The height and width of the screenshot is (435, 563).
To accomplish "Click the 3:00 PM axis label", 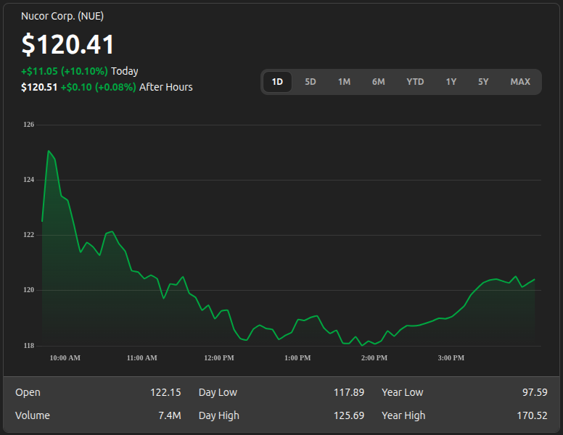I will (x=451, y=358).
